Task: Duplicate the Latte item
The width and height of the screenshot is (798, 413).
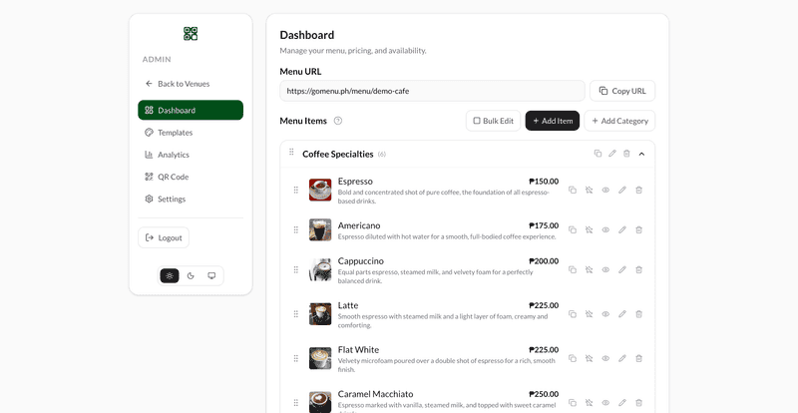Action: coord(573,314)
